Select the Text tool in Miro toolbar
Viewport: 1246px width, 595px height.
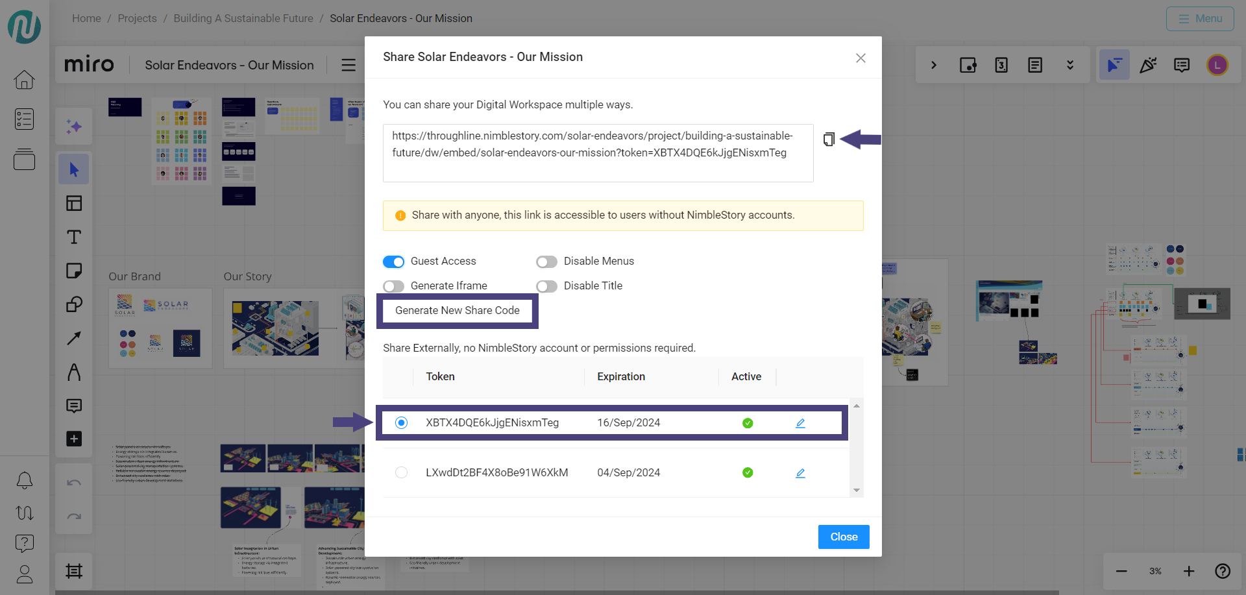(x=74, y=237)
